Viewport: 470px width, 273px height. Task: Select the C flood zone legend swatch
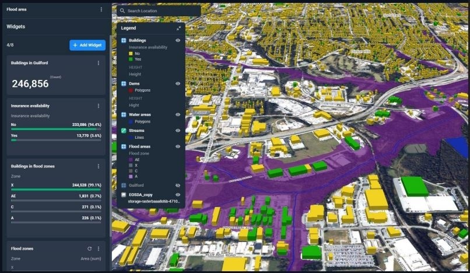(131, 171)
